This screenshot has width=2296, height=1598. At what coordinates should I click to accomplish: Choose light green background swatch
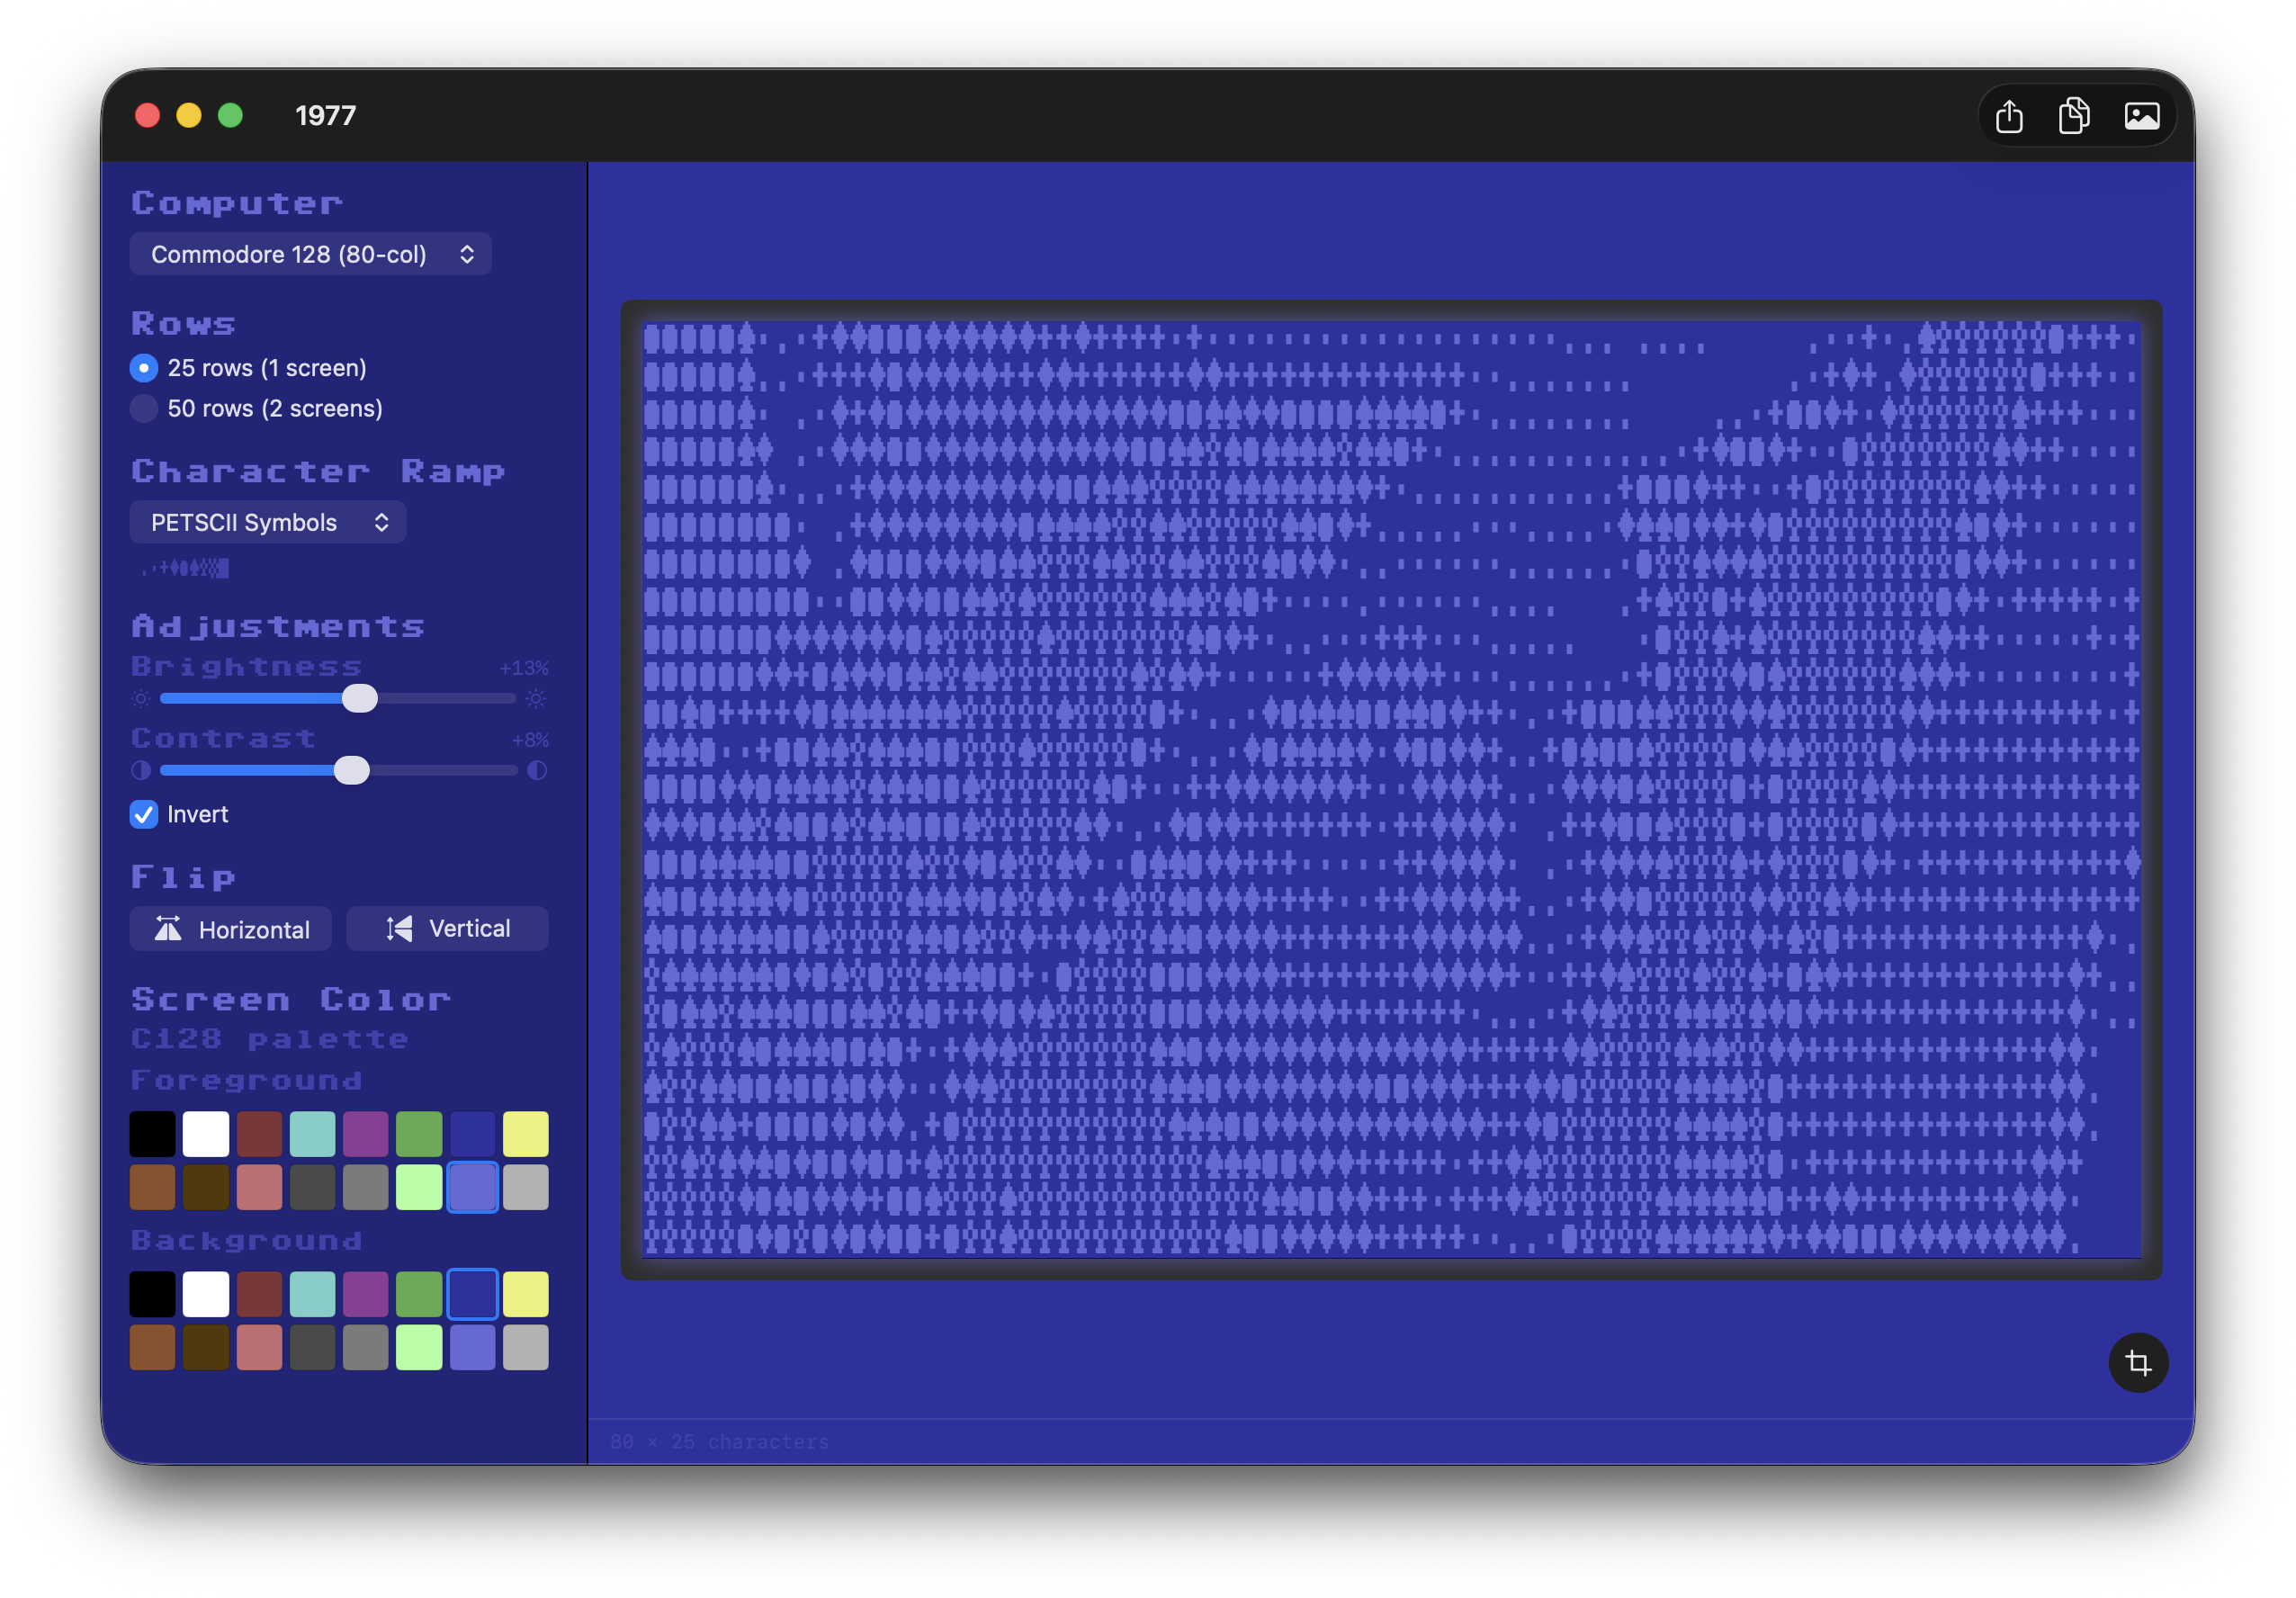coord(419,1347)
